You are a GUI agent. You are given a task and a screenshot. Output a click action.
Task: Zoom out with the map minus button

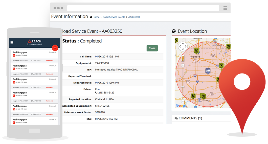coord(183,101)
